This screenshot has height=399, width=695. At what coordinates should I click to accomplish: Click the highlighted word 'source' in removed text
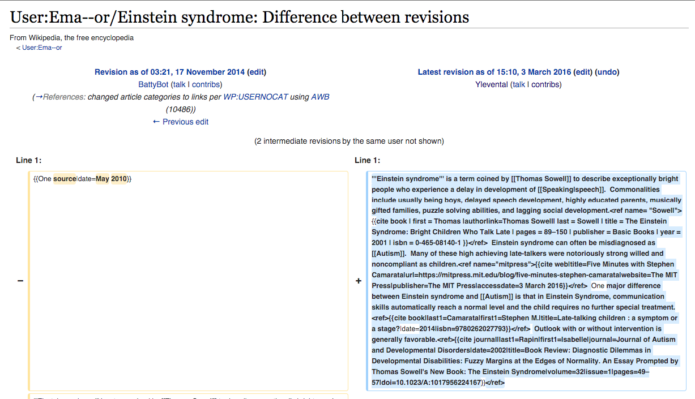[x=65, y=179]
